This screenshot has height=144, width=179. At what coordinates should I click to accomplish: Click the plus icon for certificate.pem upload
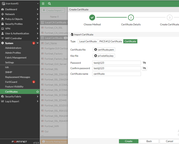(96, 50)
